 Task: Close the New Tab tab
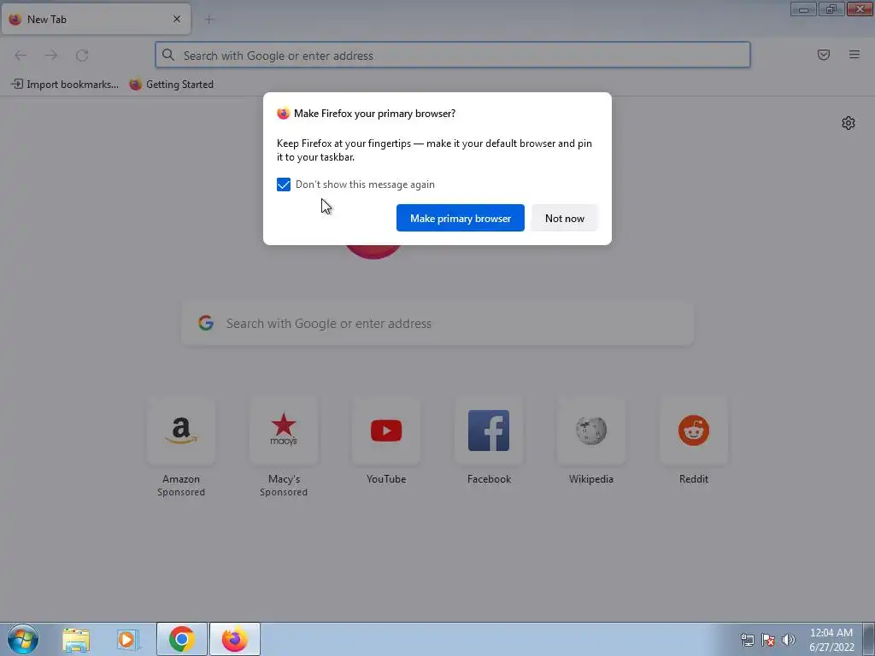click(177, 19)
